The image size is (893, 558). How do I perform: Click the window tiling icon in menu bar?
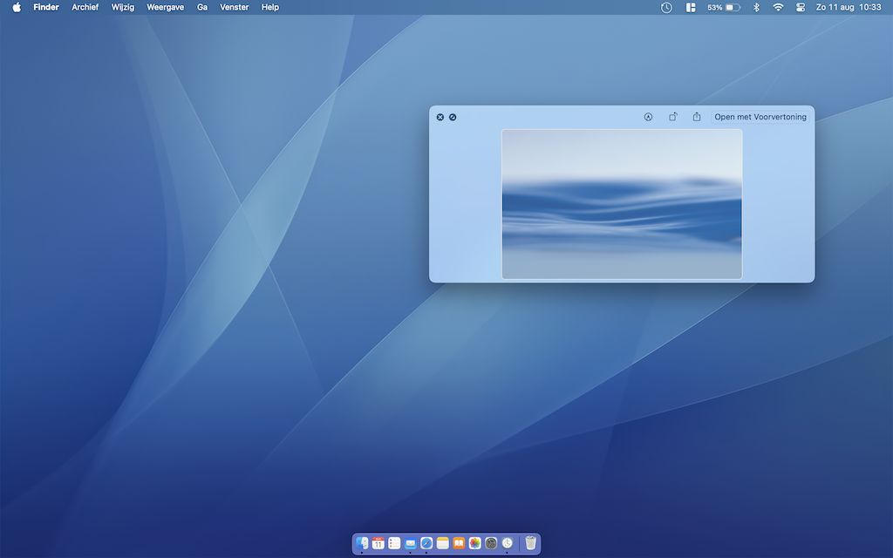pos(691,7)
